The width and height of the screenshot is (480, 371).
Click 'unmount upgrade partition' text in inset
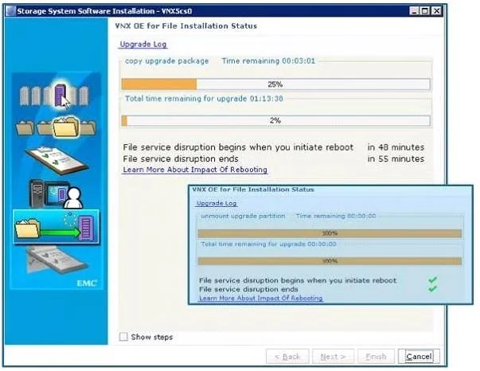click(x=243, y=216)
